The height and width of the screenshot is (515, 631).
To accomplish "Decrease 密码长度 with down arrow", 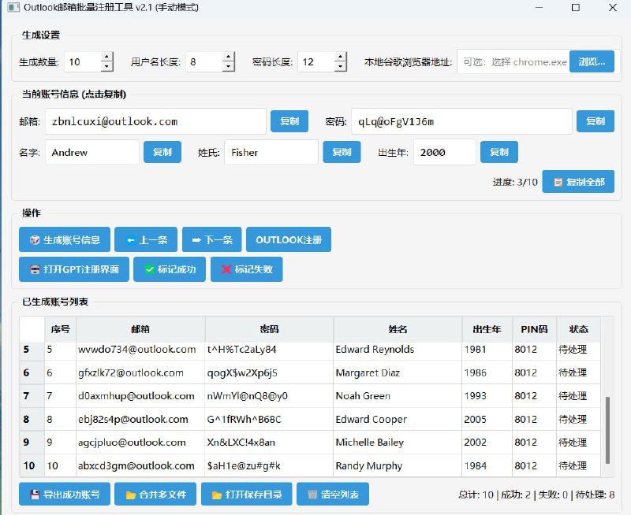I will [x=340, y=67].
